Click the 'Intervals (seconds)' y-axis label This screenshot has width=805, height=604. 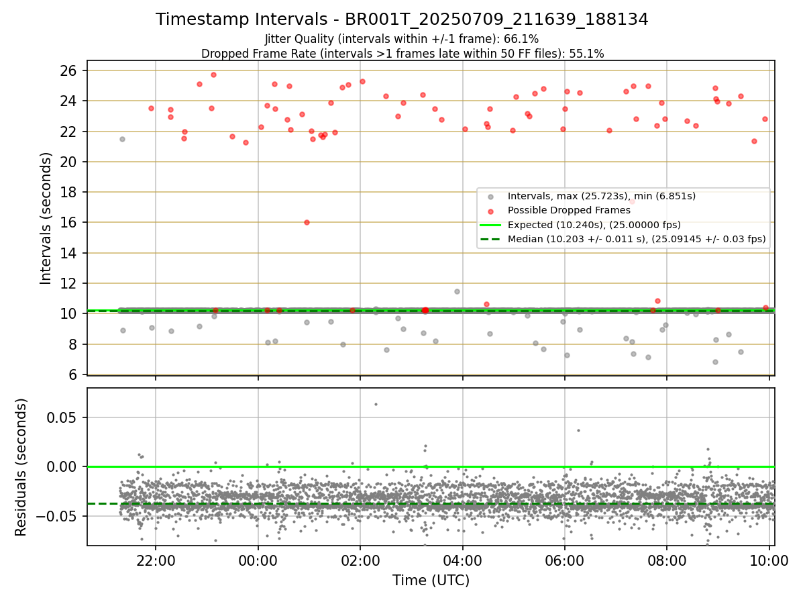(46, 218)
